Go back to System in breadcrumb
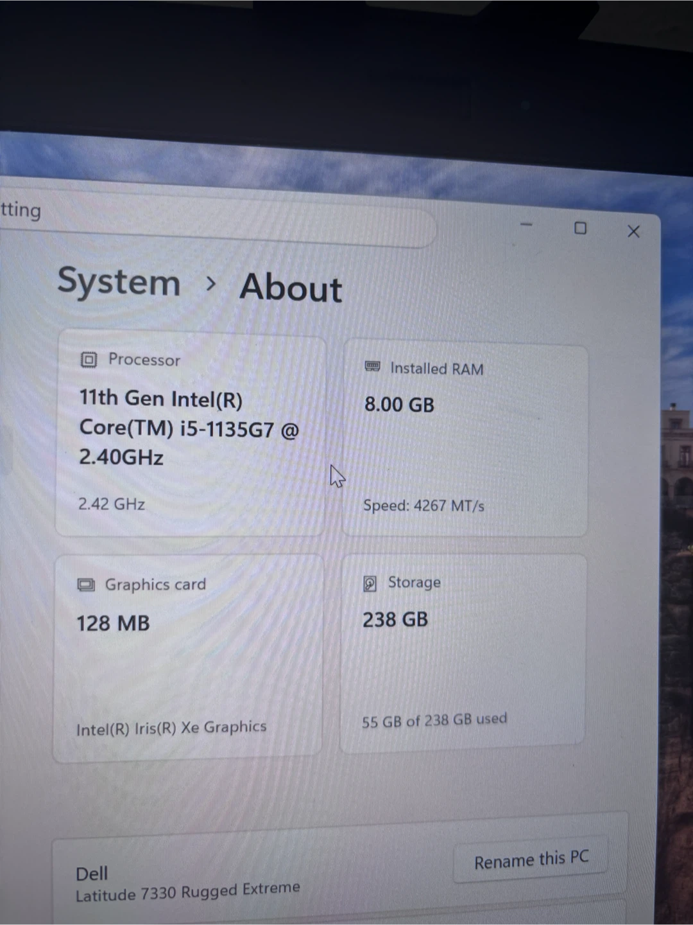 pyautogui.click(x=119, y=281)
